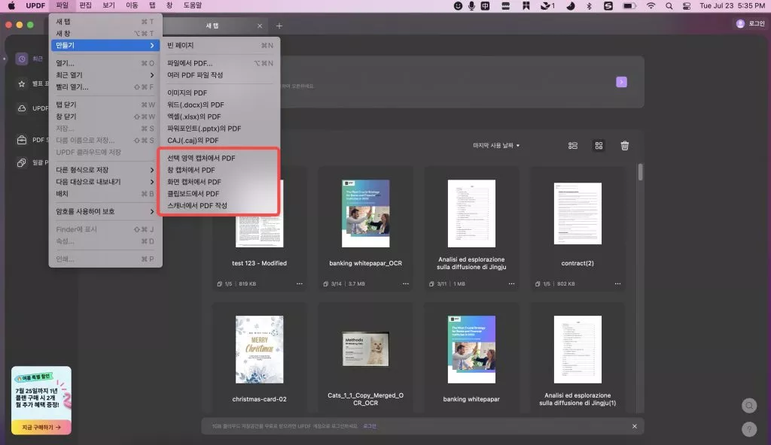
Task: Choose 엑셀(.xlsx)의 PDF option
Action: pos(220,117)
